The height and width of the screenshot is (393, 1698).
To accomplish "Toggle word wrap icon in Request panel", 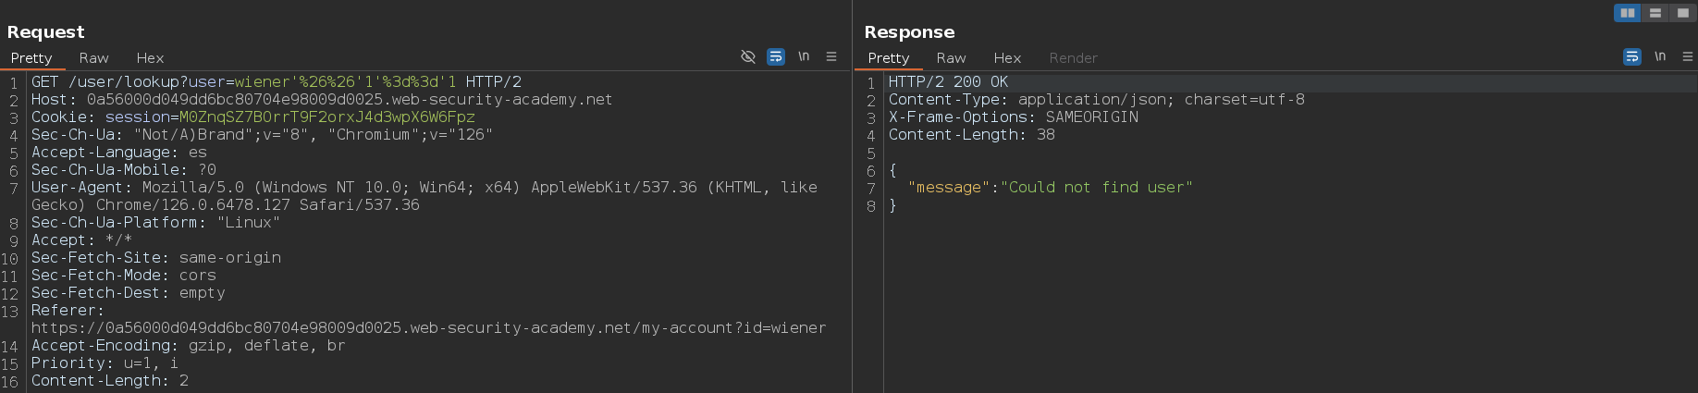I will 776,57.
